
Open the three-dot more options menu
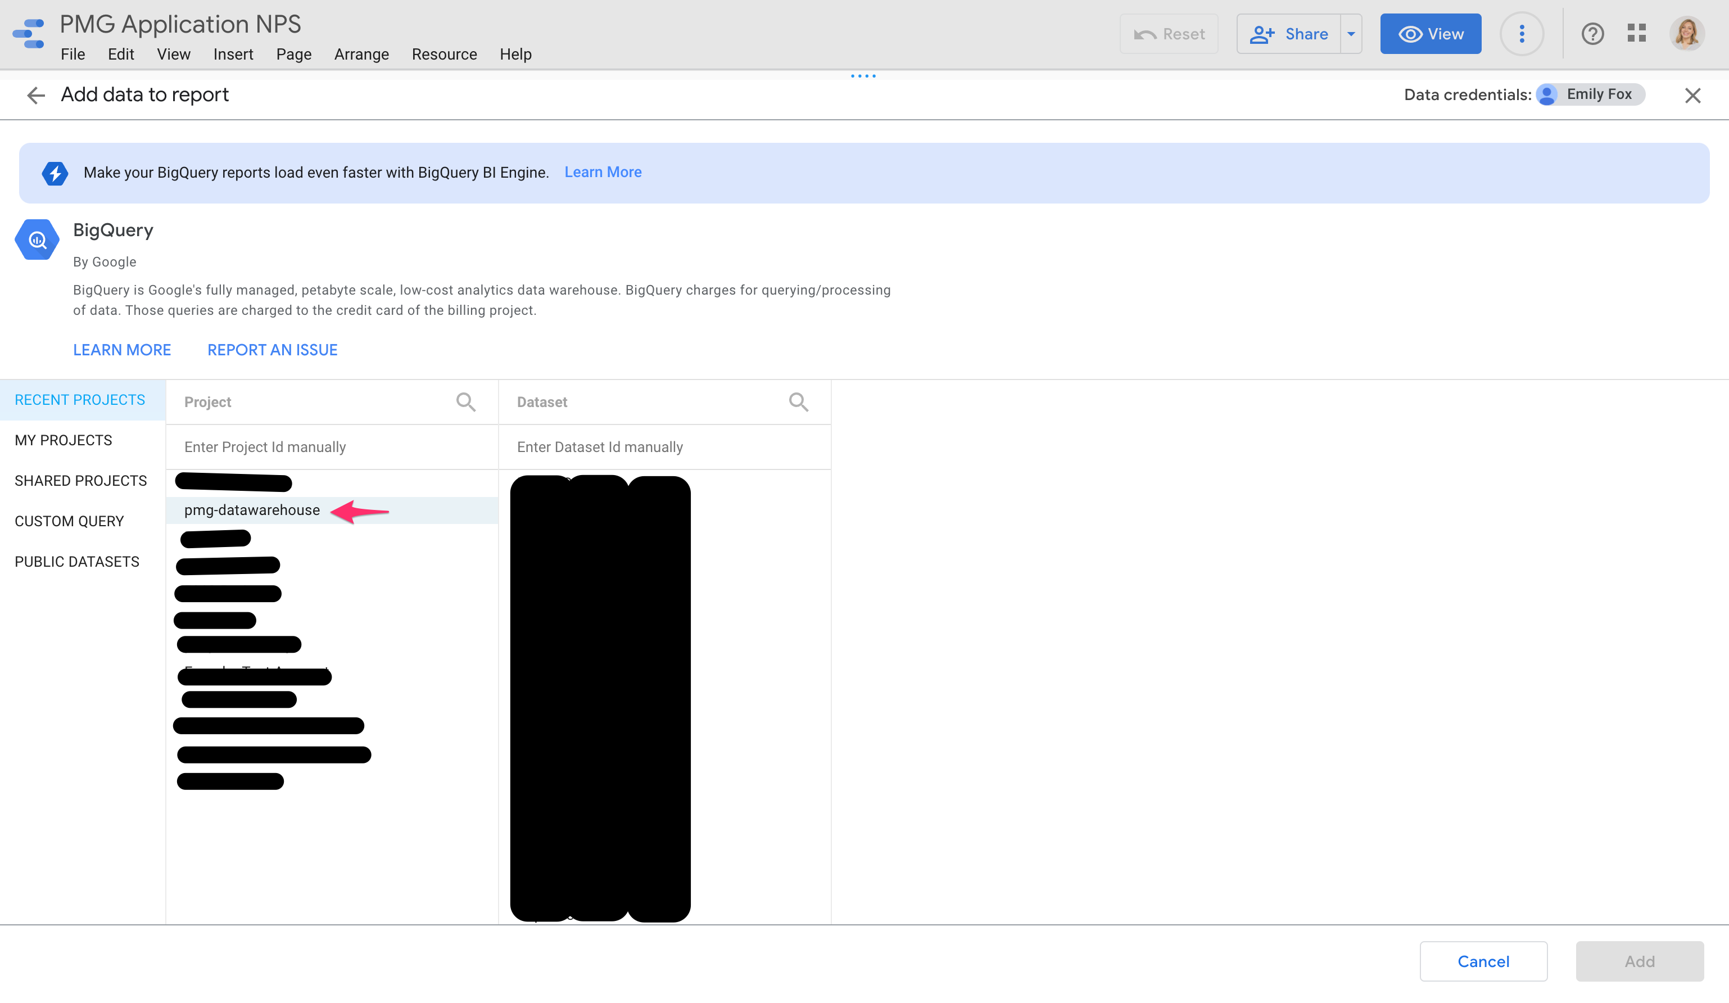click(x=1521, y=34)
